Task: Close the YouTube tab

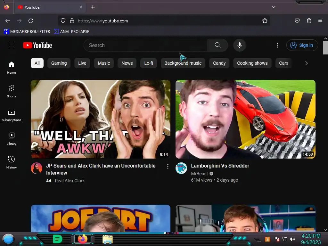Action: coord(81,7)
